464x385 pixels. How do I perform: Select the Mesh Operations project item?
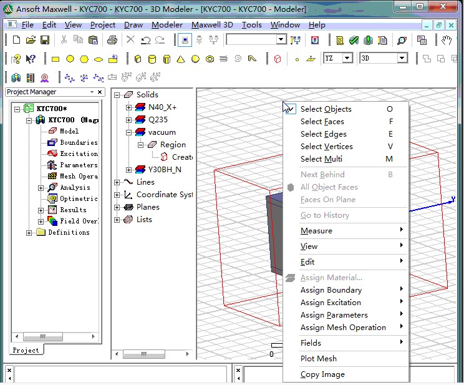coord(79,176)
